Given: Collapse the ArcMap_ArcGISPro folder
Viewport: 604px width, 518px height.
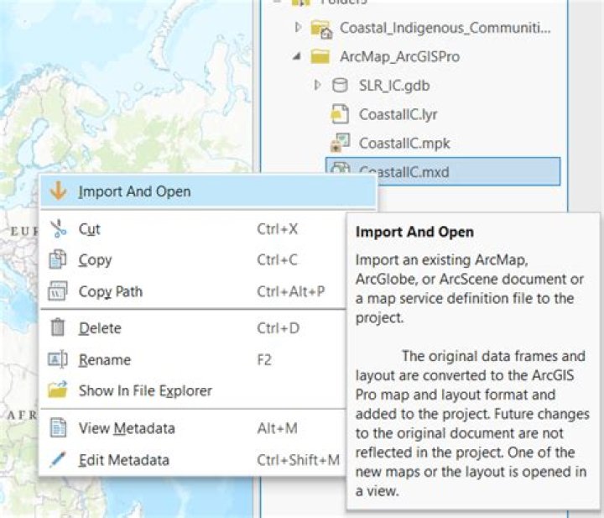Looking at the screenshot, I should (298, 57).
